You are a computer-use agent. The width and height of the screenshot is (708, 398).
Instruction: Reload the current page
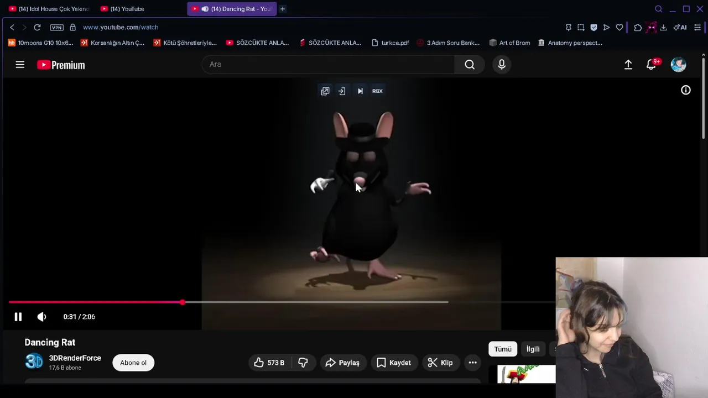point(37,27)
